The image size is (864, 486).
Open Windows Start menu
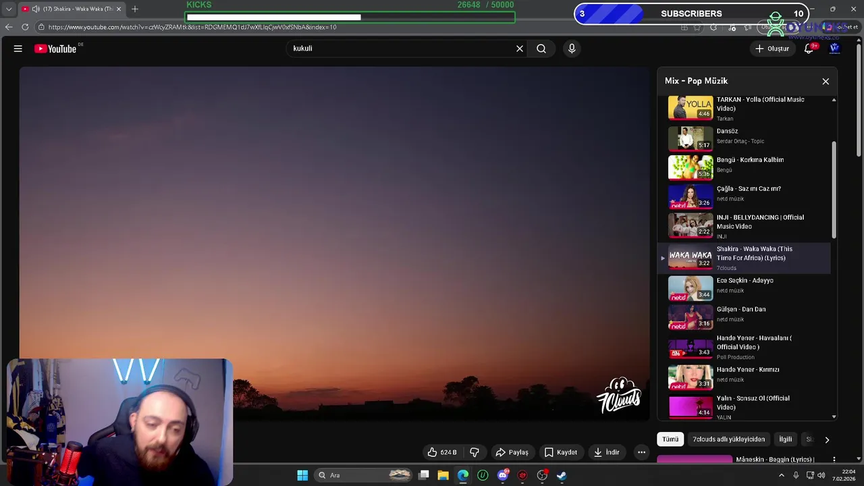click(x=302, y=475)
